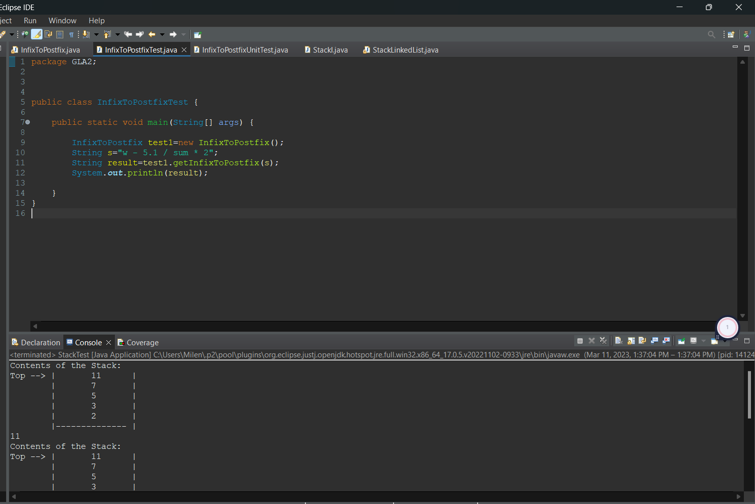
Task: Pin the Console view
Action: [682, 341]
